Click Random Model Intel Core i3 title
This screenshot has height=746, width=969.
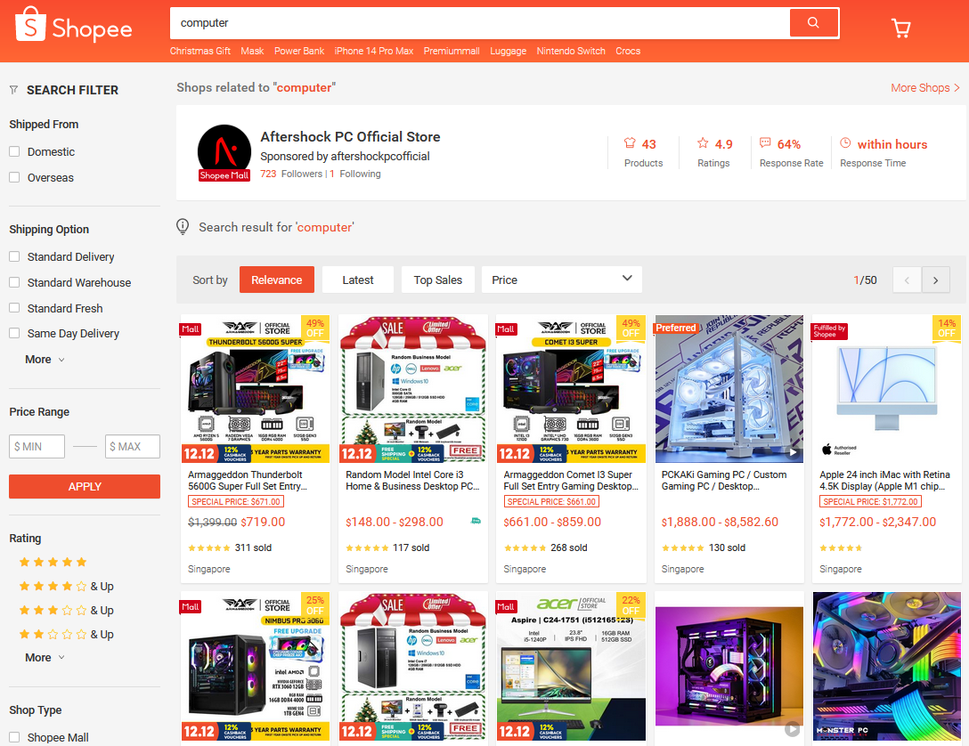click(413, 481)
